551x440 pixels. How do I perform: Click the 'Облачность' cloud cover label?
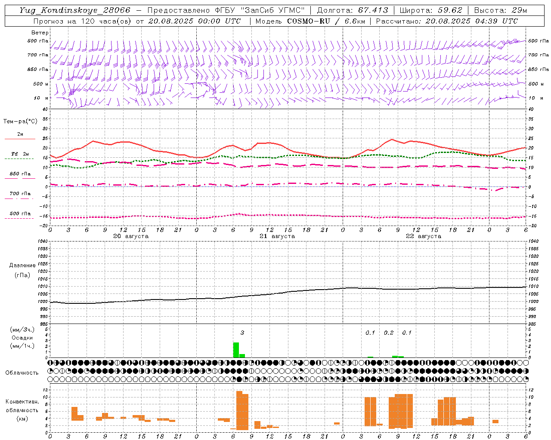coord(22,373)
